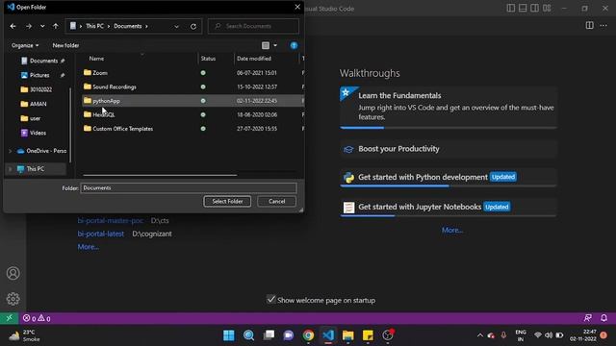Open recent locations dropdown arrow

[42, 26]
